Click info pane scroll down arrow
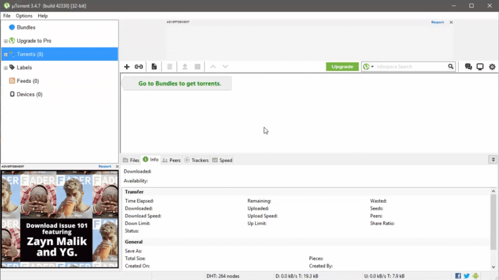 pos(493,267)
